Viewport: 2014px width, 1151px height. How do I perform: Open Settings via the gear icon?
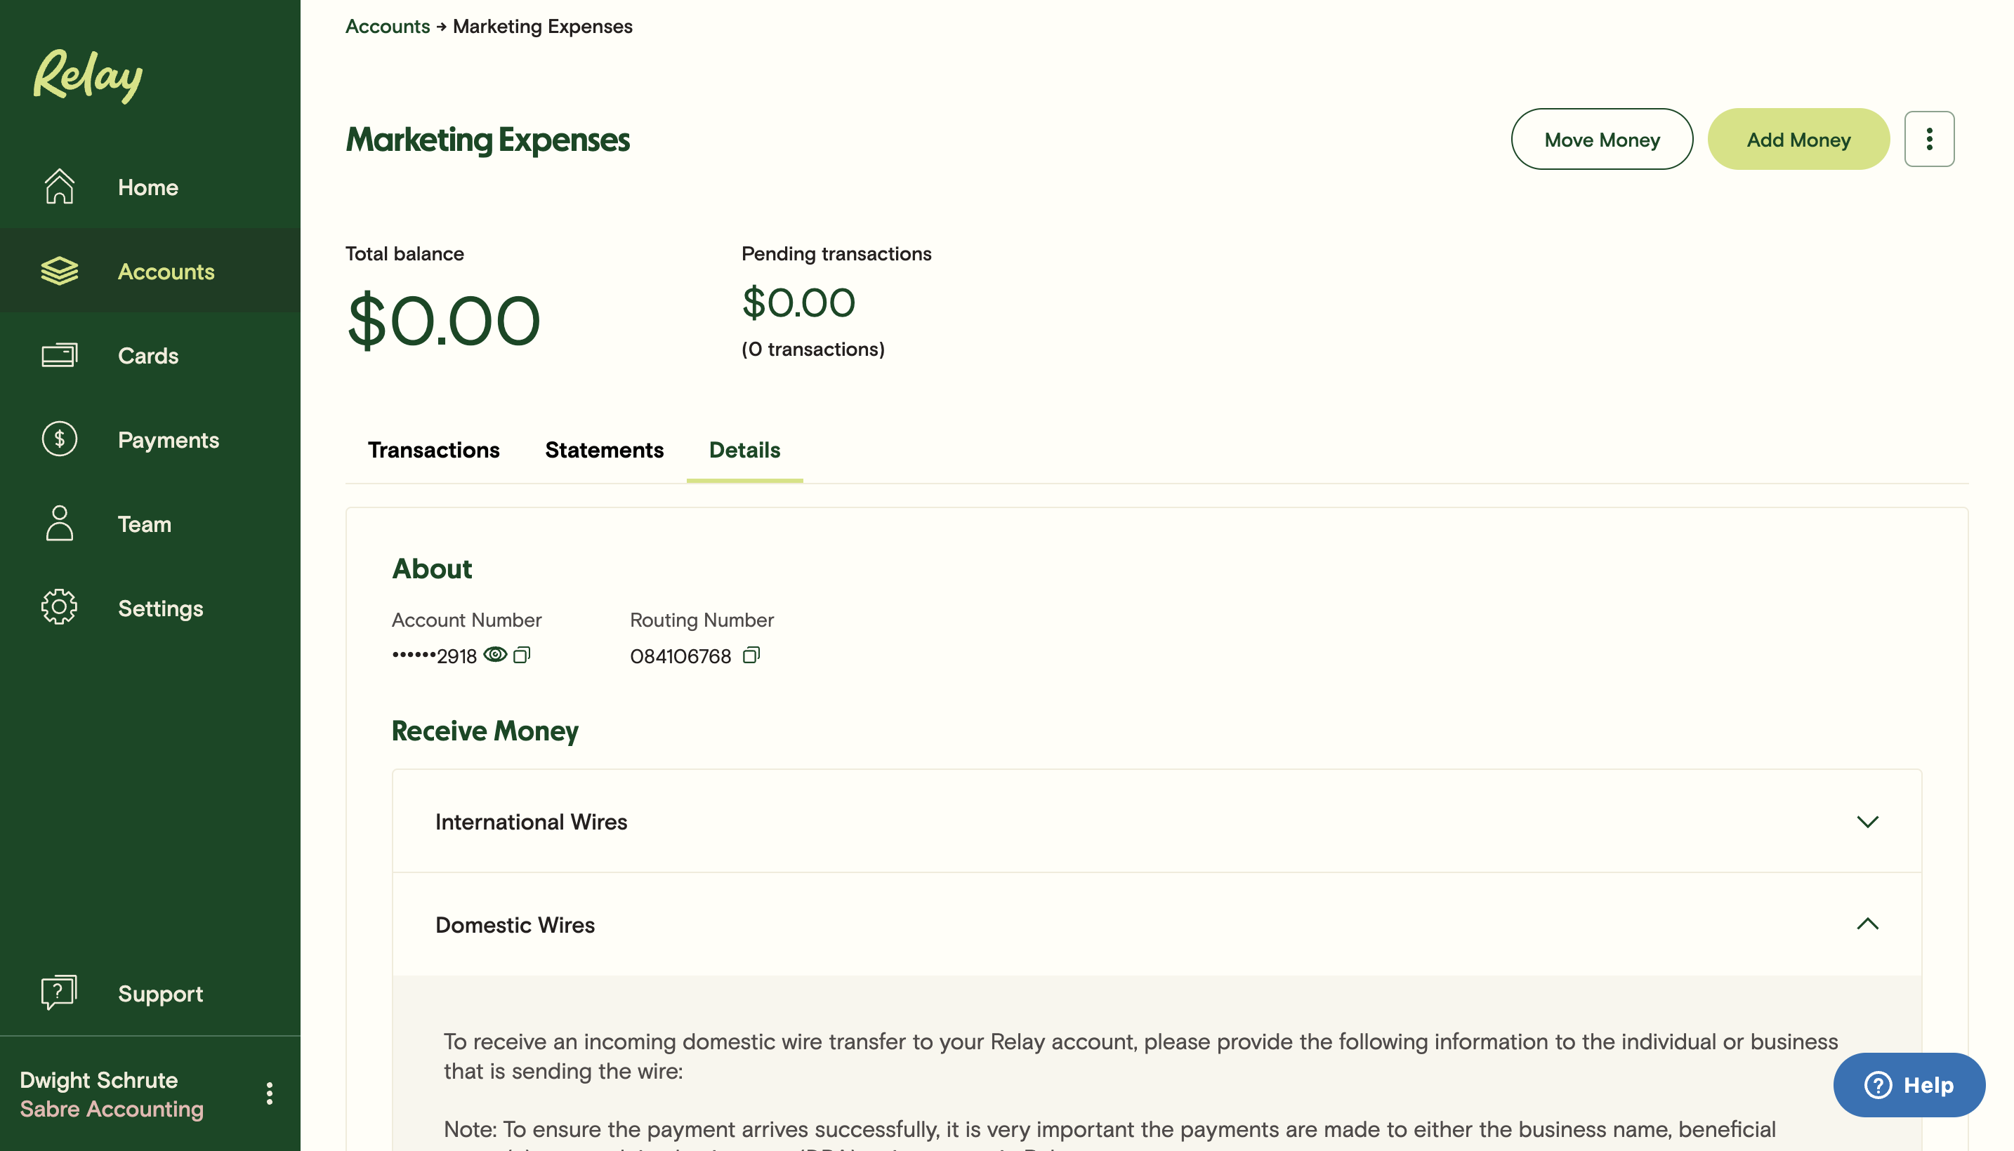tap(60, 607)
